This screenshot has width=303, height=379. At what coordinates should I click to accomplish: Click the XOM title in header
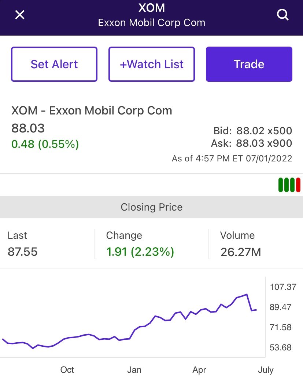[152, 8]
